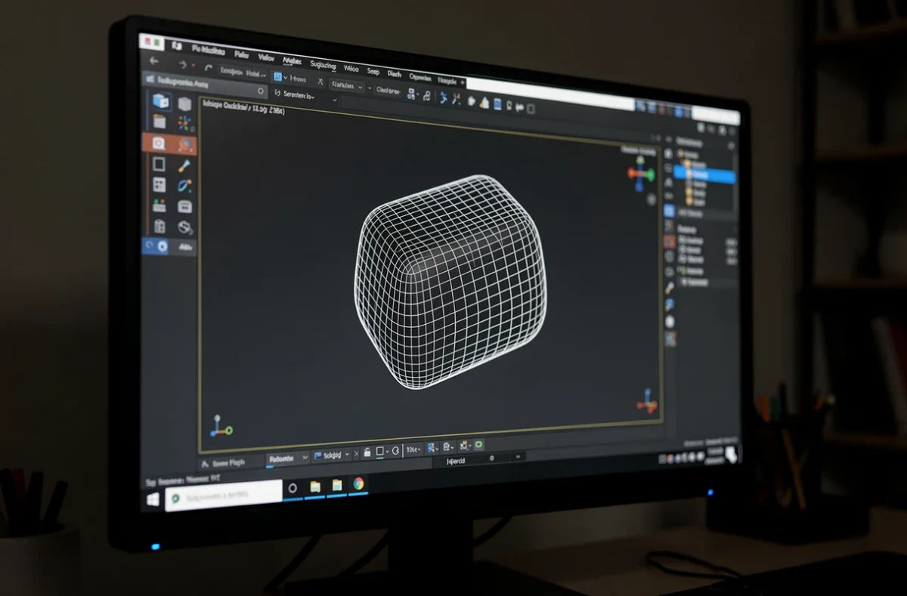Viewport: 907px width, 596px height.
Task: Open the 'Seep' menu in menu bar
Action: coord(373,71)
